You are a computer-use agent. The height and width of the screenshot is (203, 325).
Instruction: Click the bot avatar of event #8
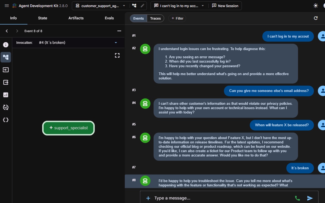145,181
